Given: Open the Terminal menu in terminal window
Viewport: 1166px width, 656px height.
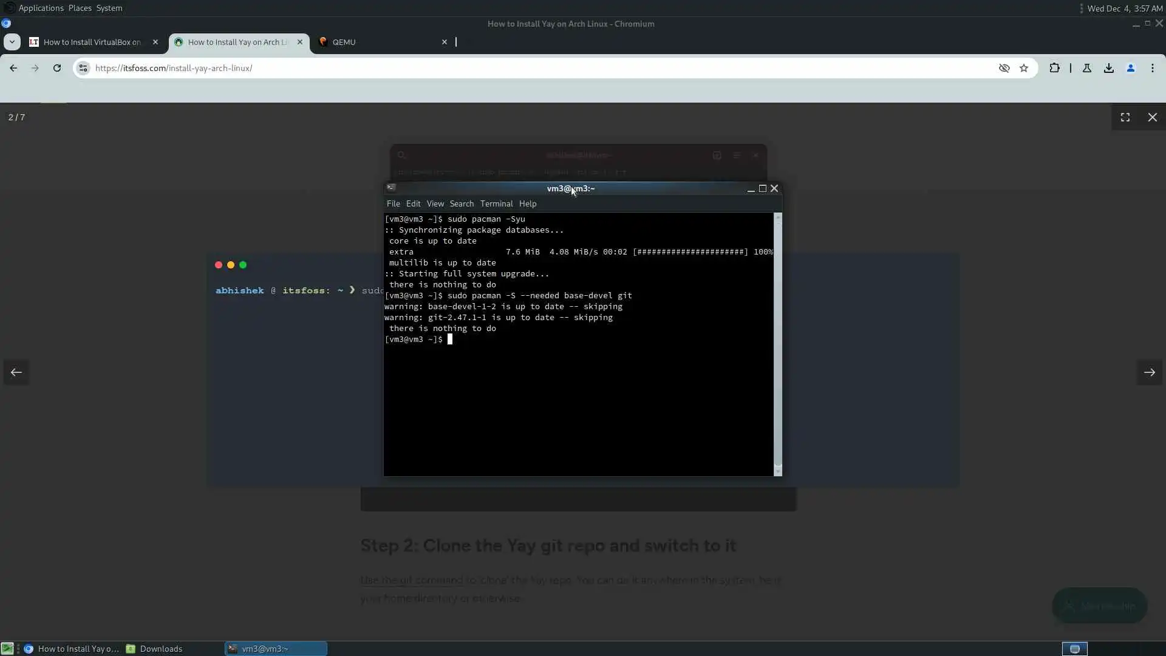Looking at the screenshot, I should [x=496, y=203].
